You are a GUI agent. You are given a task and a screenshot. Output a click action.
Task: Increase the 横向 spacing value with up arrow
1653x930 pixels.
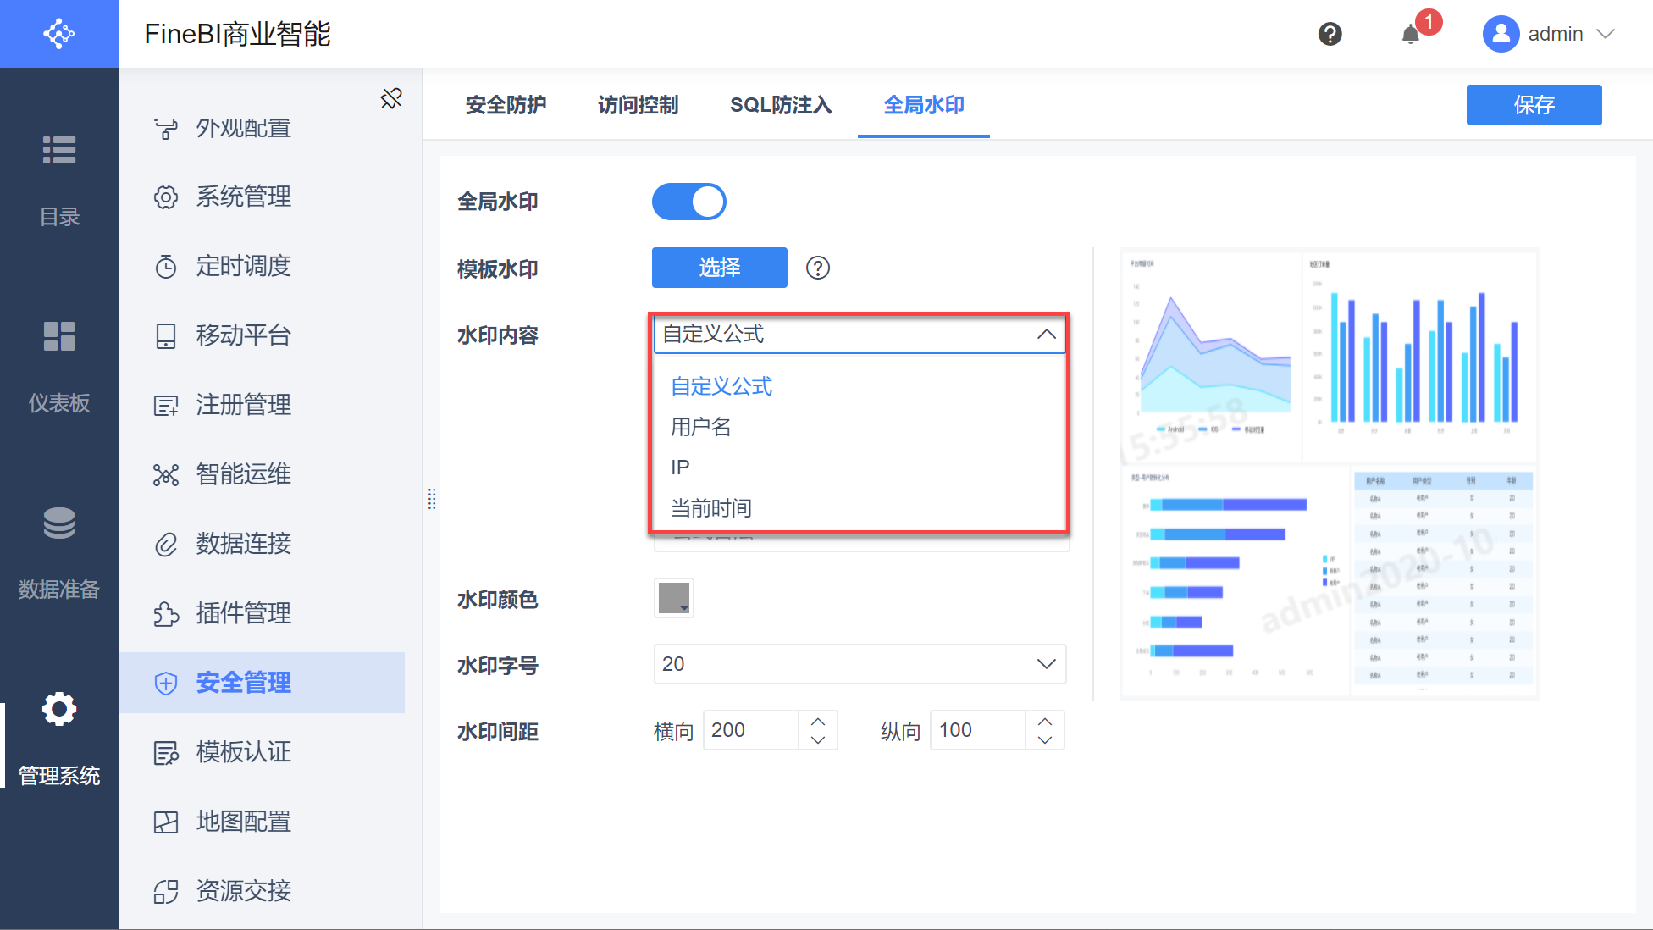[x=818, y=722]
